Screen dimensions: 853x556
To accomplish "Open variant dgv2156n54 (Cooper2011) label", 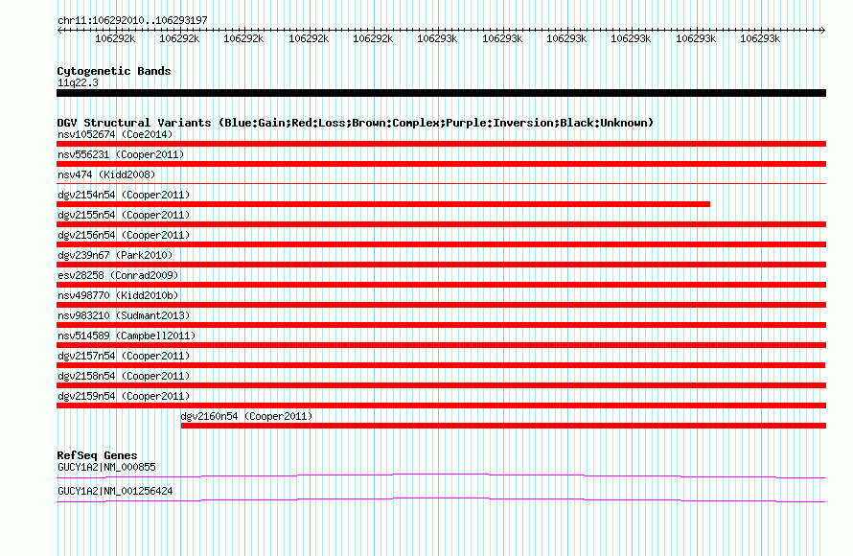I will tap(124, 235).
